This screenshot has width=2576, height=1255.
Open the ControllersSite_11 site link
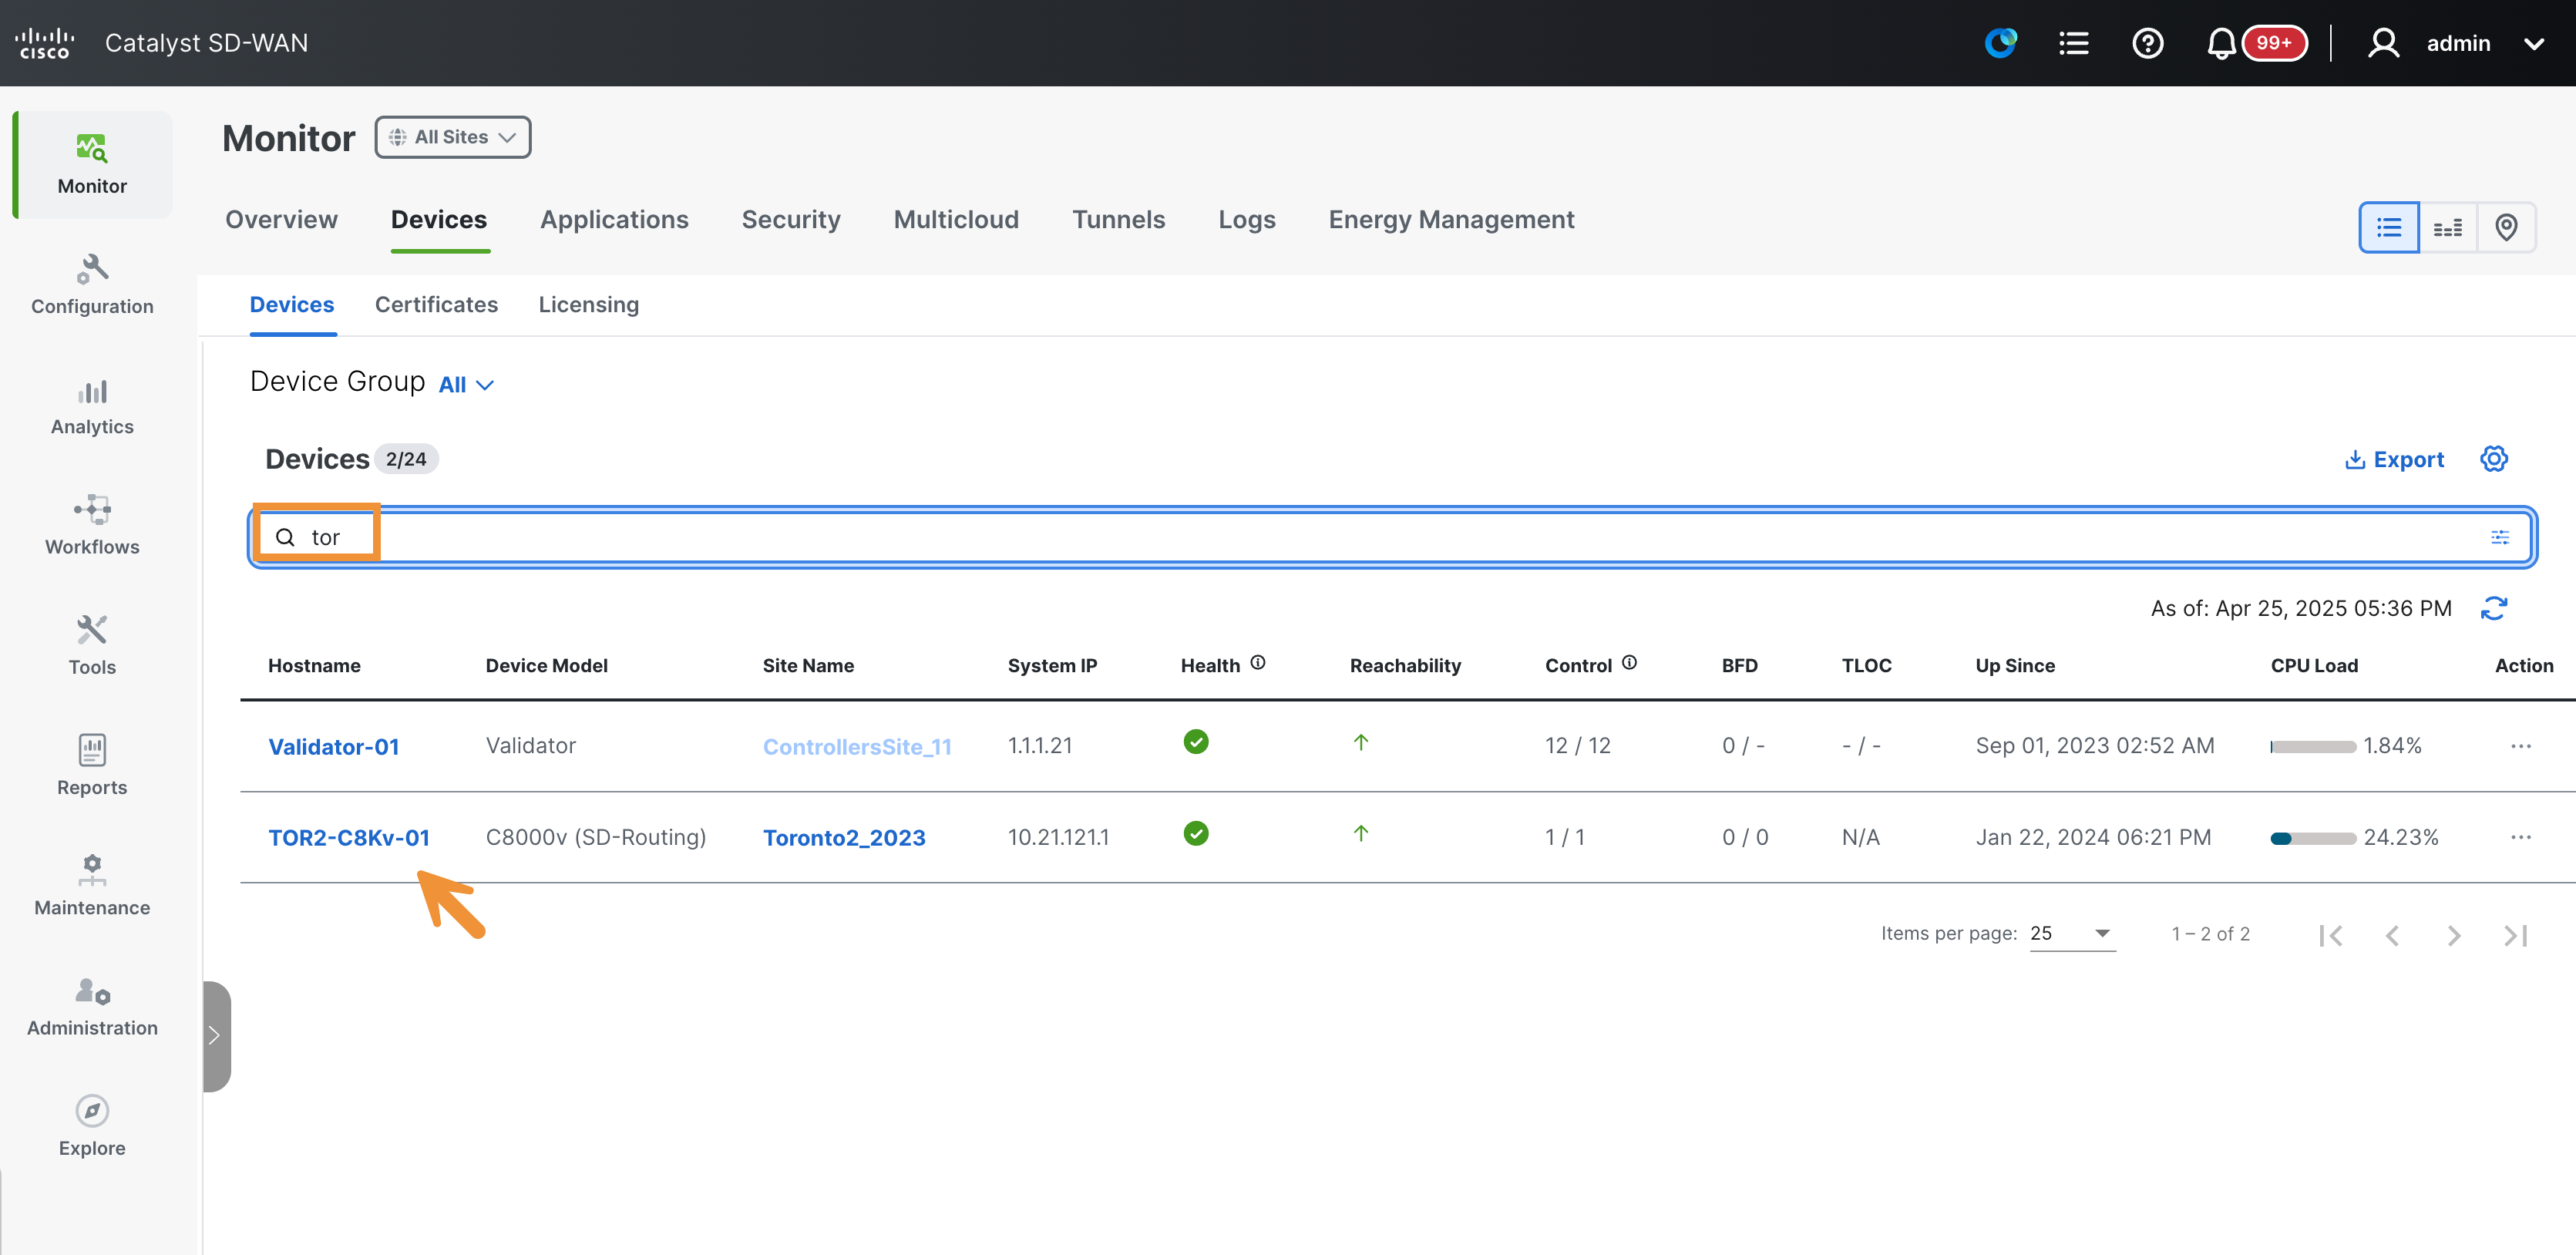click(x=857, y=746)
